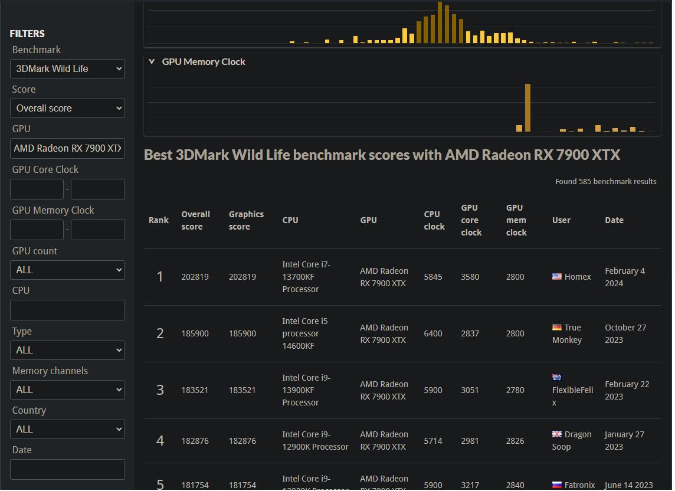Open the Benchmark dropdown showing 3DMark Wild Life

68,69
